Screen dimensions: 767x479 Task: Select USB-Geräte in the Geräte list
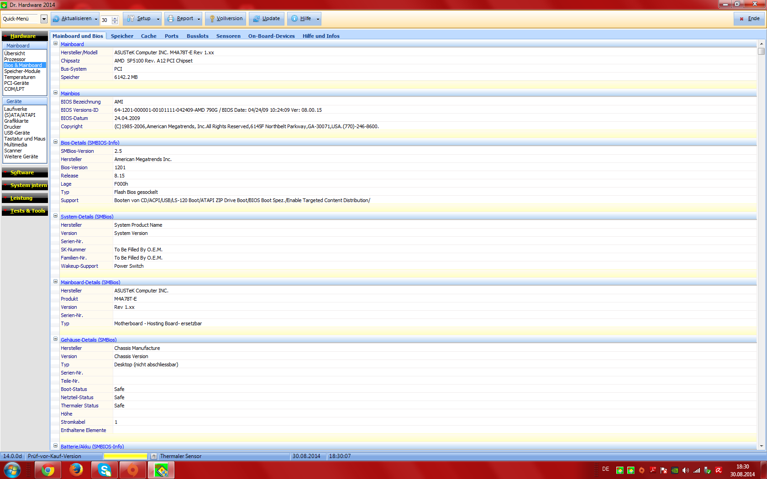17,133
